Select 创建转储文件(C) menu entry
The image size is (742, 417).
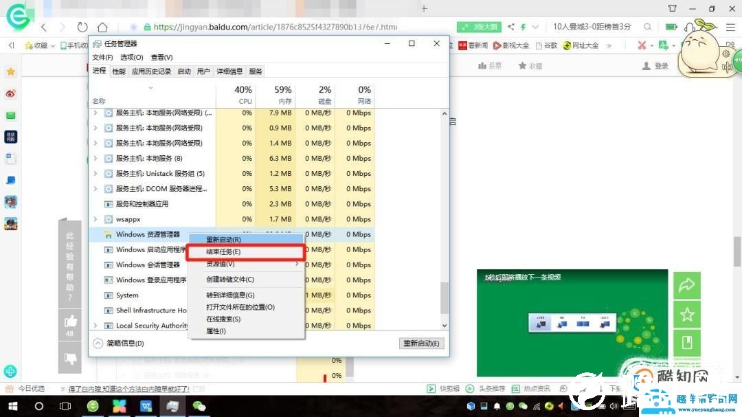[x=245, y=280]
